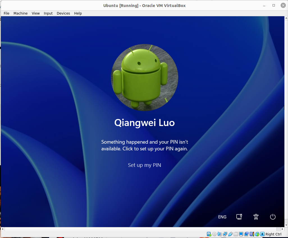Open the Accessibility options icon

(x=256, y=217)
